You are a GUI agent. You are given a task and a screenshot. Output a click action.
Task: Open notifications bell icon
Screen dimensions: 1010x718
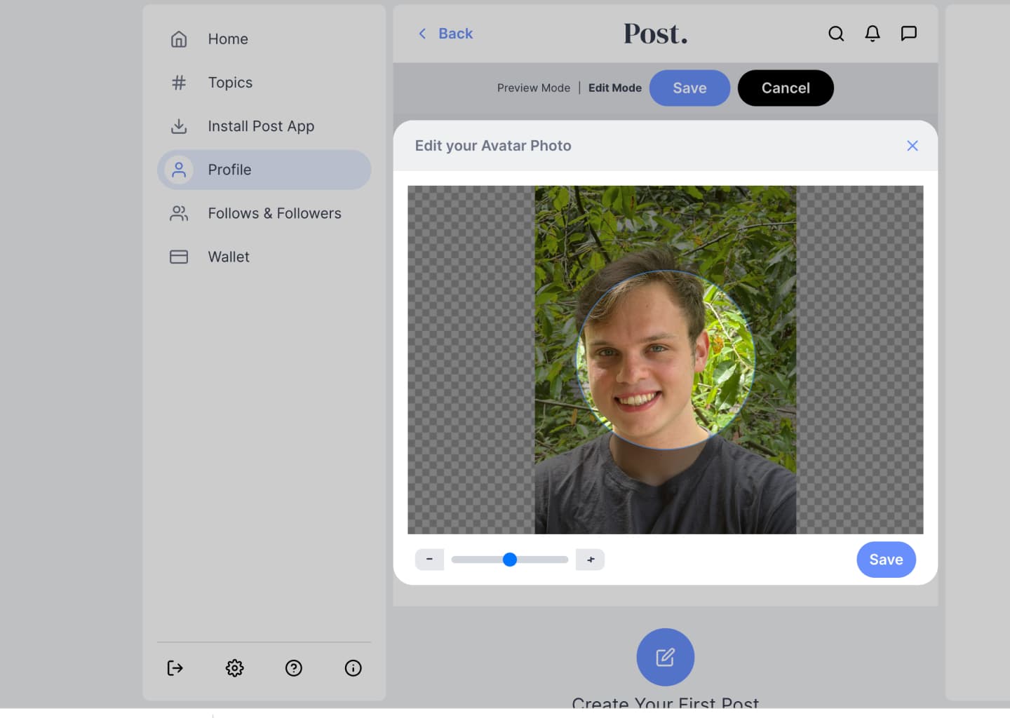coord(872,34)
